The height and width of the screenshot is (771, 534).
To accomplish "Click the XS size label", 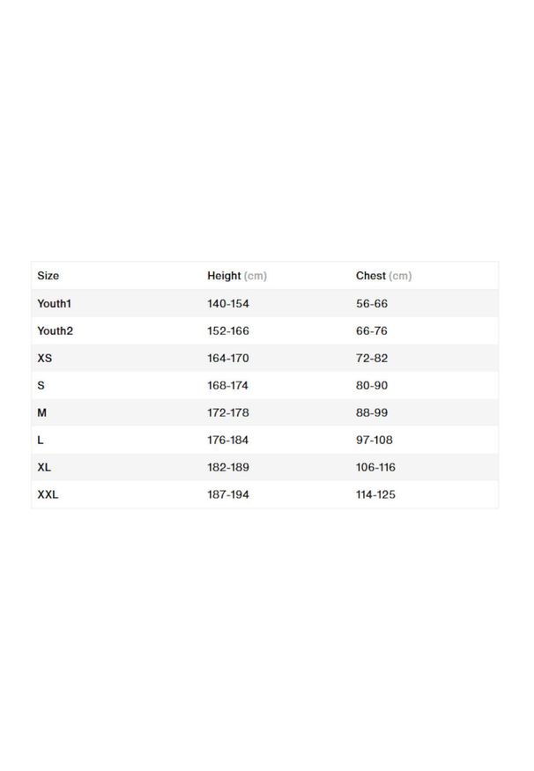I will pos(45,358).
